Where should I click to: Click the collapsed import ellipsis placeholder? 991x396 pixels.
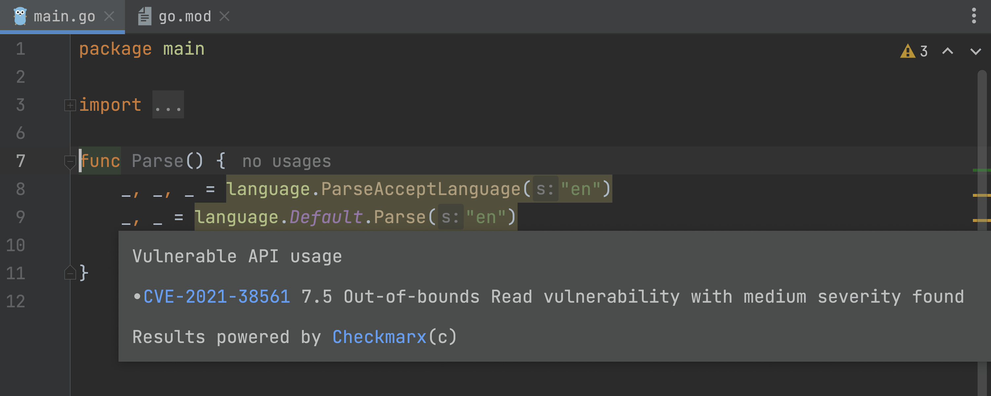click(x=168, y=105)
